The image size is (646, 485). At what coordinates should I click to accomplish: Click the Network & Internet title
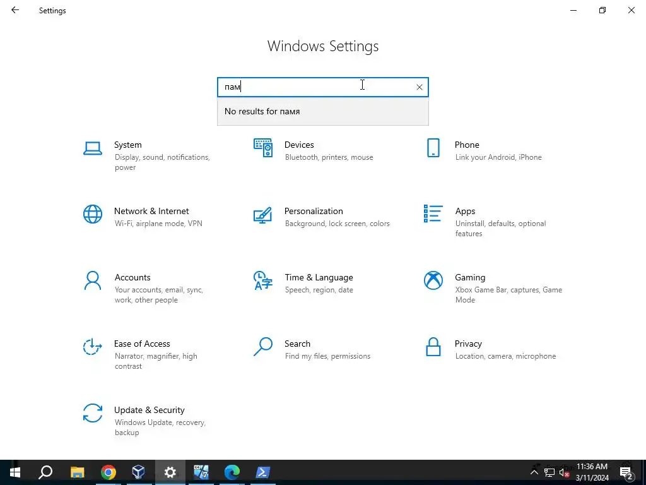coord(151,211)
